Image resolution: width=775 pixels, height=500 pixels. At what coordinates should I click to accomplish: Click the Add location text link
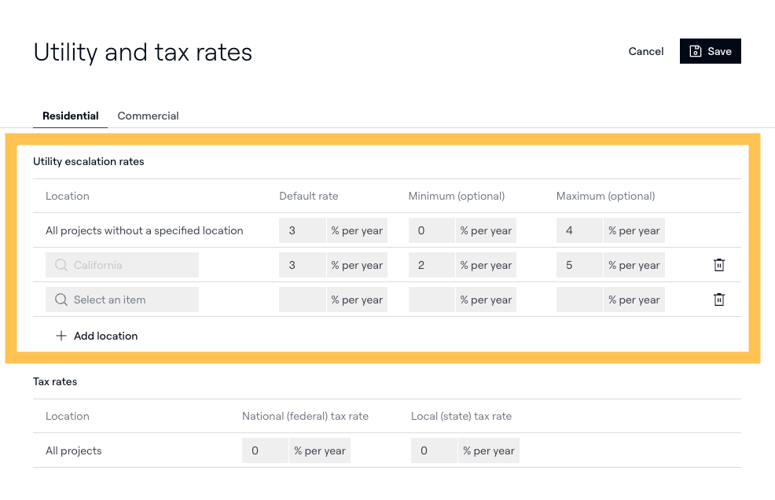coord(105,336)
